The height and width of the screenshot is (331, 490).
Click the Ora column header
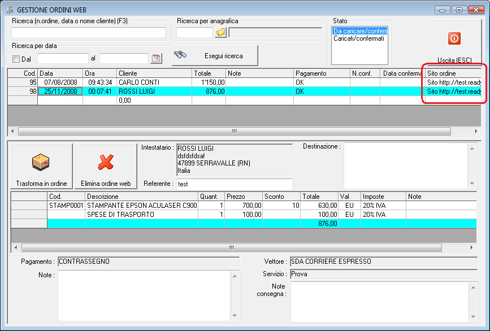coord(99,73)
